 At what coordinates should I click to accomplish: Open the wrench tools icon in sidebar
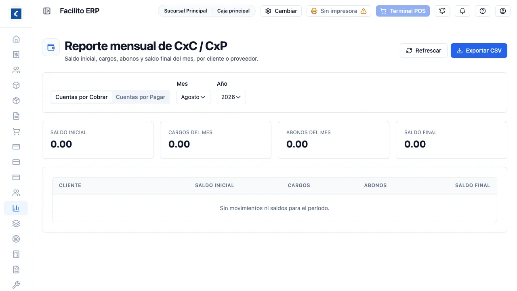[x=16, y=285]
